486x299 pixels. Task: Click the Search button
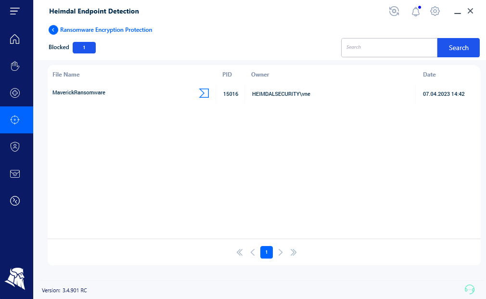(x=459, y=48)
